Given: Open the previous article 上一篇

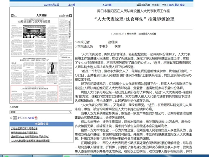Looking at the screenshot, I should click(x=107, y=5).
